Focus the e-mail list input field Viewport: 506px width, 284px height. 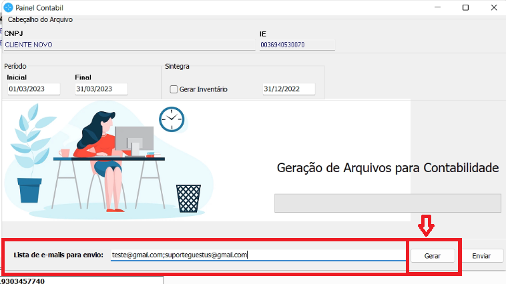[257, 255]
